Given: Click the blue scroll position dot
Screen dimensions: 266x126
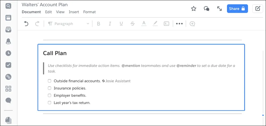Looking at the screenshot, I should pos(263,115).
